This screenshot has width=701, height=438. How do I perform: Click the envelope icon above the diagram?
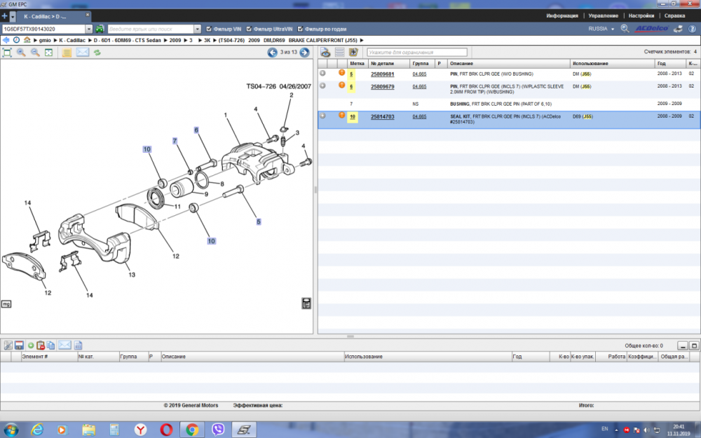coord(82,53)
